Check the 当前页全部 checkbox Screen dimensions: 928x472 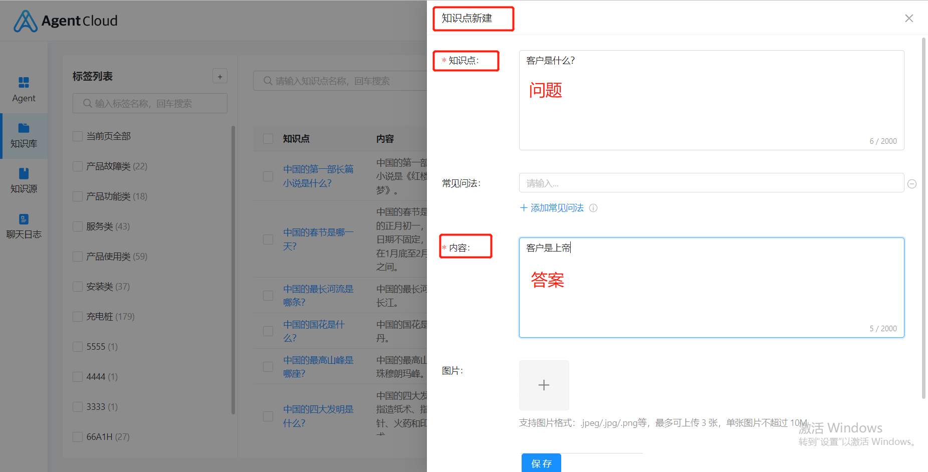click(78, 136)
